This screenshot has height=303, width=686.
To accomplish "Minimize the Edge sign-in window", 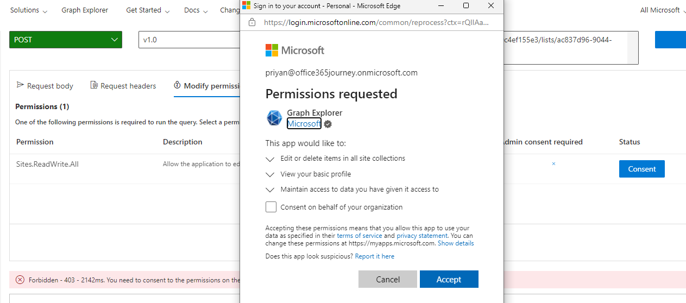I will (441, 5).
